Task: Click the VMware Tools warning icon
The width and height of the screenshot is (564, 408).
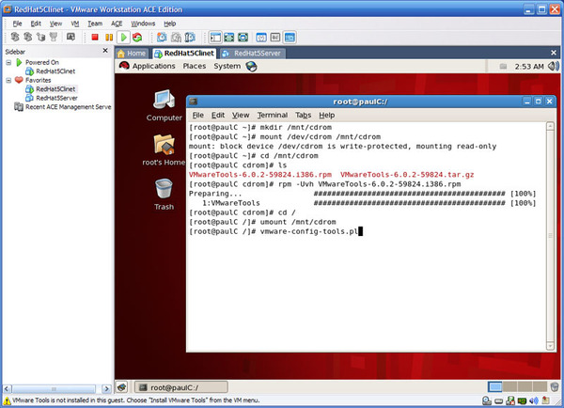Action: pos(7,400)
